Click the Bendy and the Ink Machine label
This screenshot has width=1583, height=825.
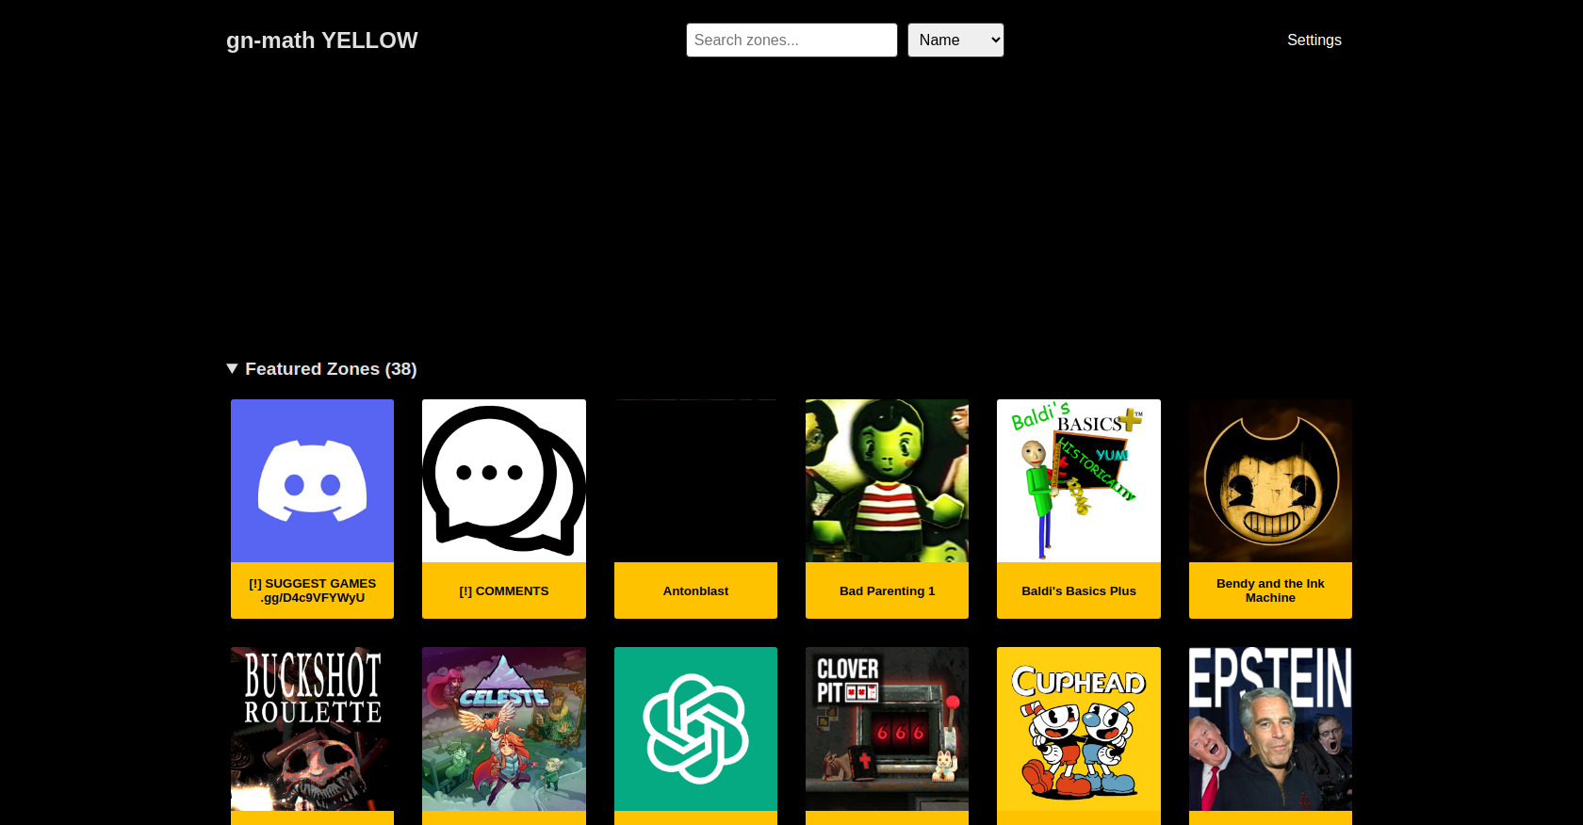(1270, 590)
